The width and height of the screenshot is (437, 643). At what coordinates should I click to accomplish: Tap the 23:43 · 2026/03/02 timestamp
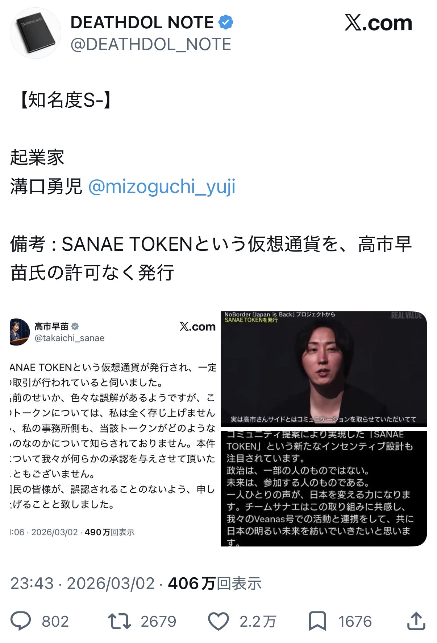[x=83, y=583]
